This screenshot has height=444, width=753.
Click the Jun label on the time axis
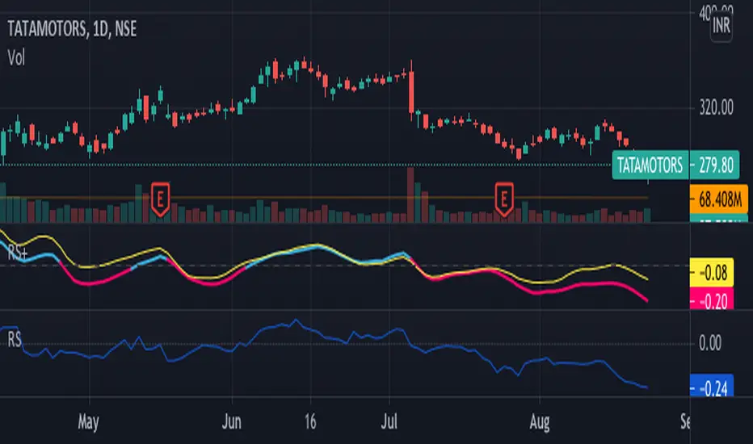[231, 422]
